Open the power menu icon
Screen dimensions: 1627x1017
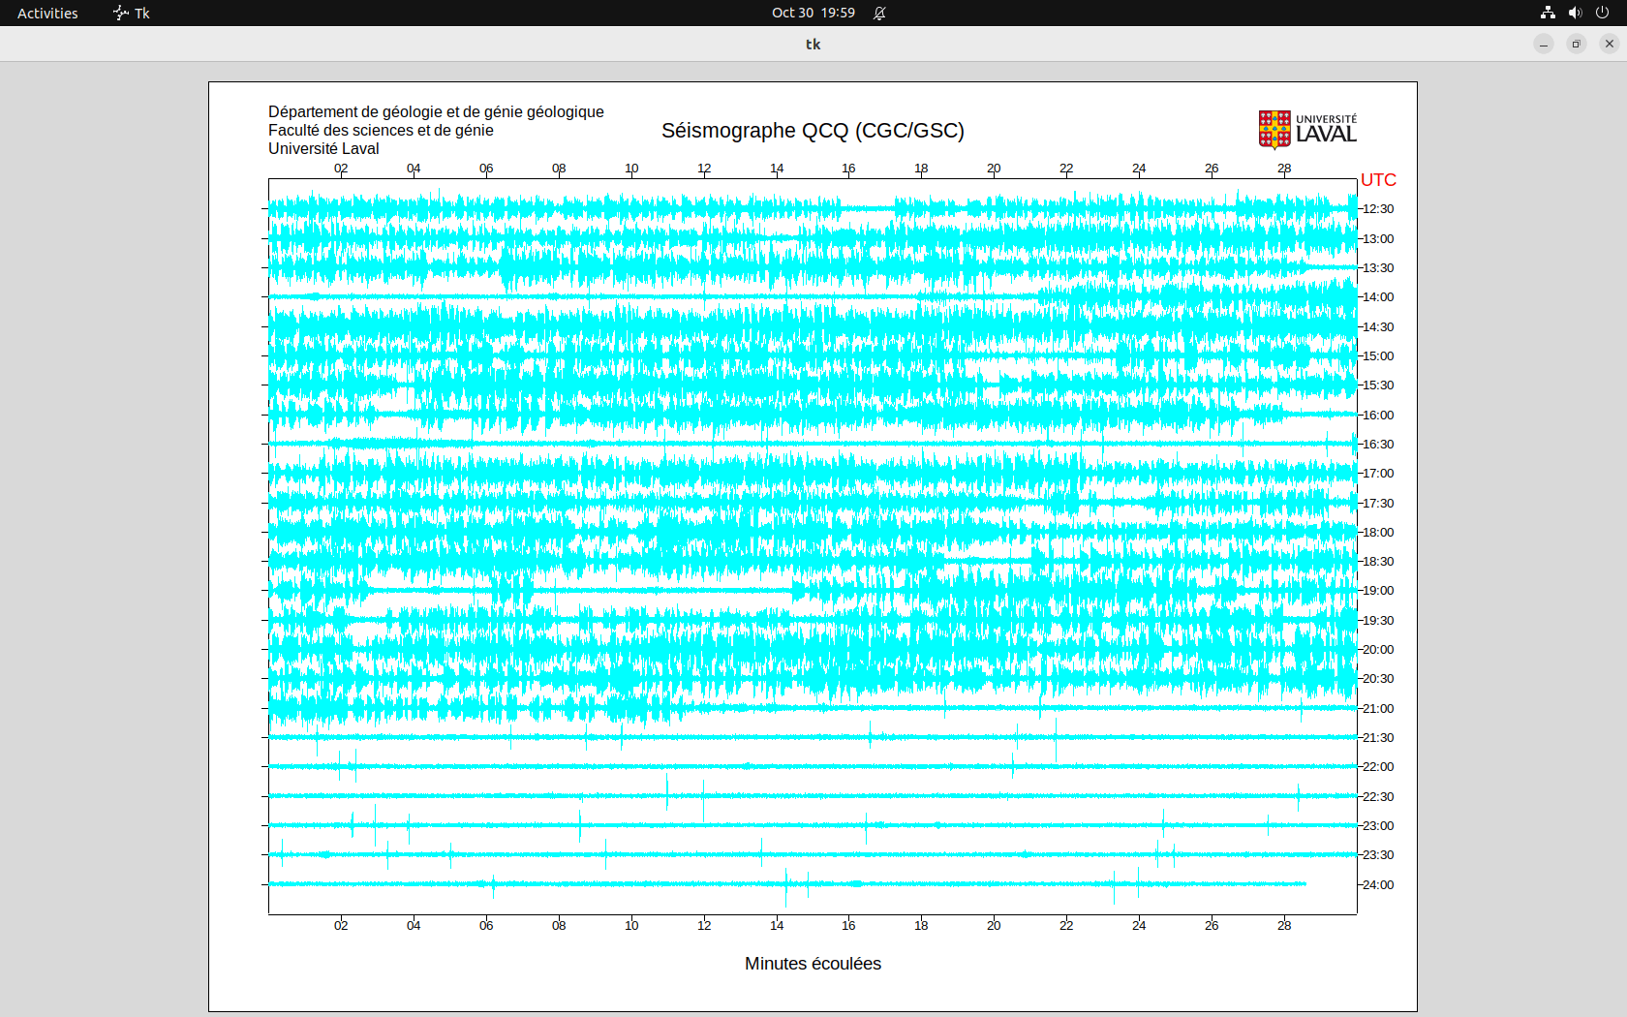coord(1602,13)
